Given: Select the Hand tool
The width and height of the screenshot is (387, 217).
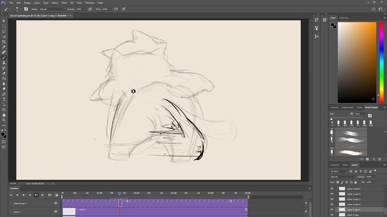Looking at the screenshot, I should click(4, 115).
